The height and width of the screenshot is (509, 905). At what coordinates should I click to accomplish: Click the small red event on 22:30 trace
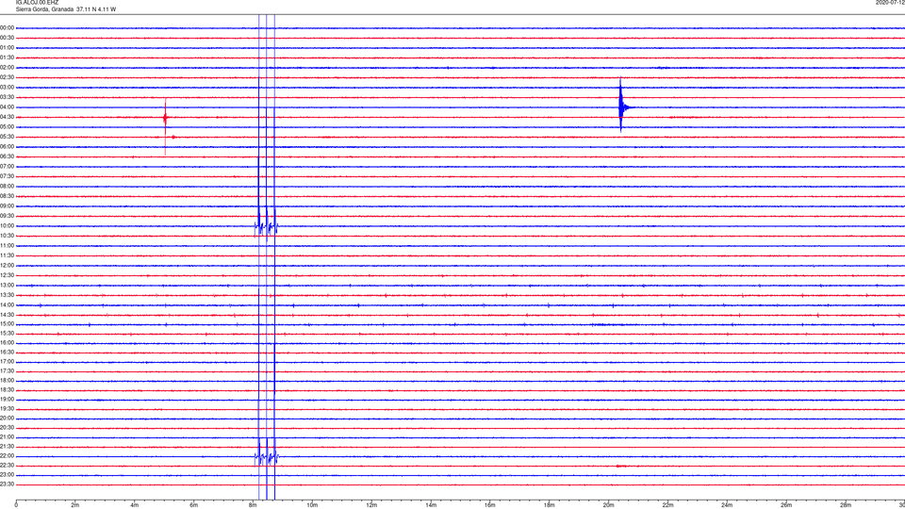tap(621, 466)
